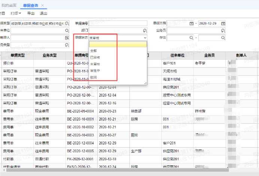Click dropdown list resize grip corner

145,83
